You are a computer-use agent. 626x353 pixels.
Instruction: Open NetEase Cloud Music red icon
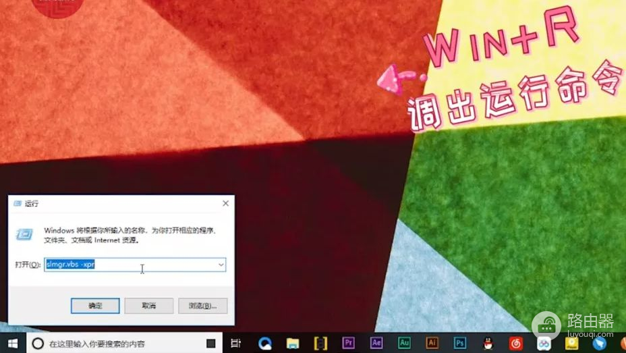516,344
